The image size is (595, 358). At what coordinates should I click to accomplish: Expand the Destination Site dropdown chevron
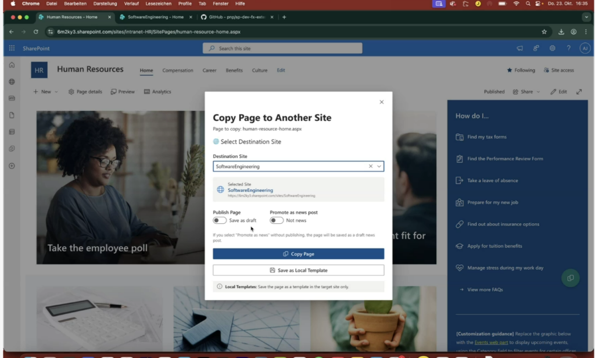[379, 166]
